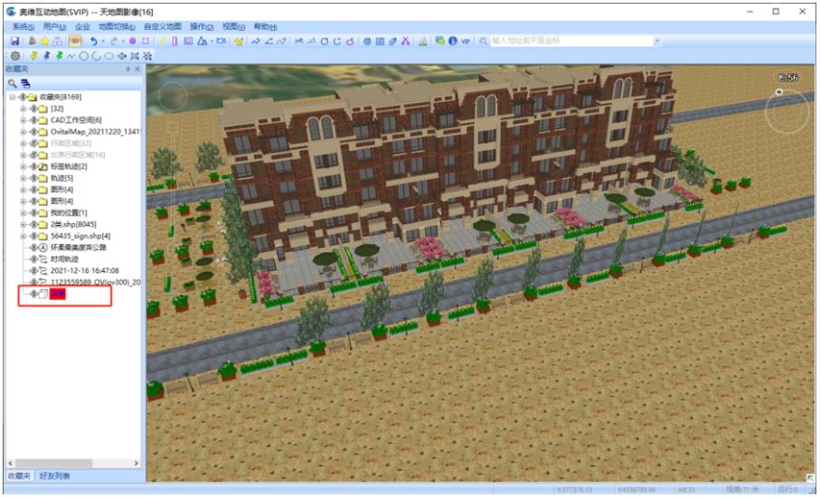
Task: Close the favorites panel with X
Action: coord(137,69)
